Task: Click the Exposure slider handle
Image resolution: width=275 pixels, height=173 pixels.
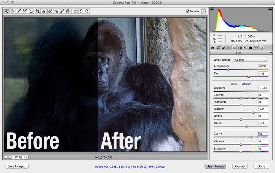Action: pyautogui.click(x=248, y=91)
